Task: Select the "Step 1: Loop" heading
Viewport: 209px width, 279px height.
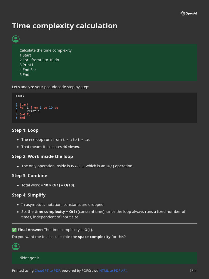Action: pyautogui.click(x=25, y=130)
